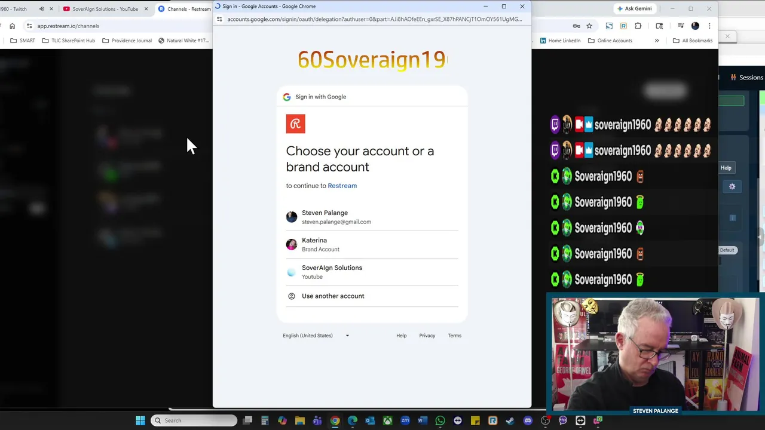Open Home LinkedIn bookmark
Screen dimensions: 765x430
point(560,41)
